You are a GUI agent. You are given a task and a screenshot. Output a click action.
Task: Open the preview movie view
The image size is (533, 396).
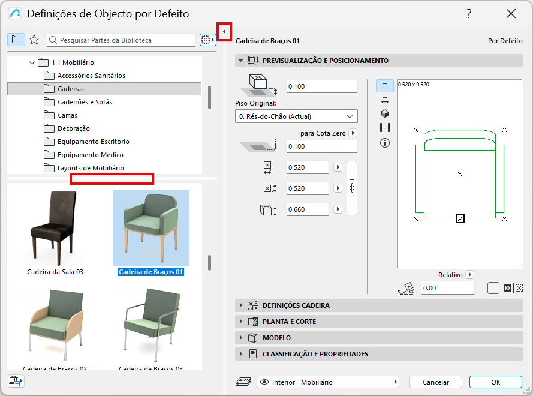[x=385, y=127]
